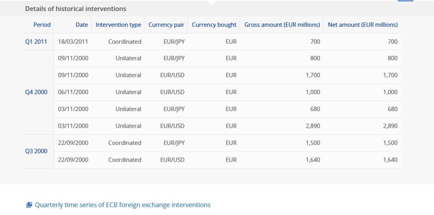
Task: Click the 18/03/2011 date cell
Action: click(73, 42)
